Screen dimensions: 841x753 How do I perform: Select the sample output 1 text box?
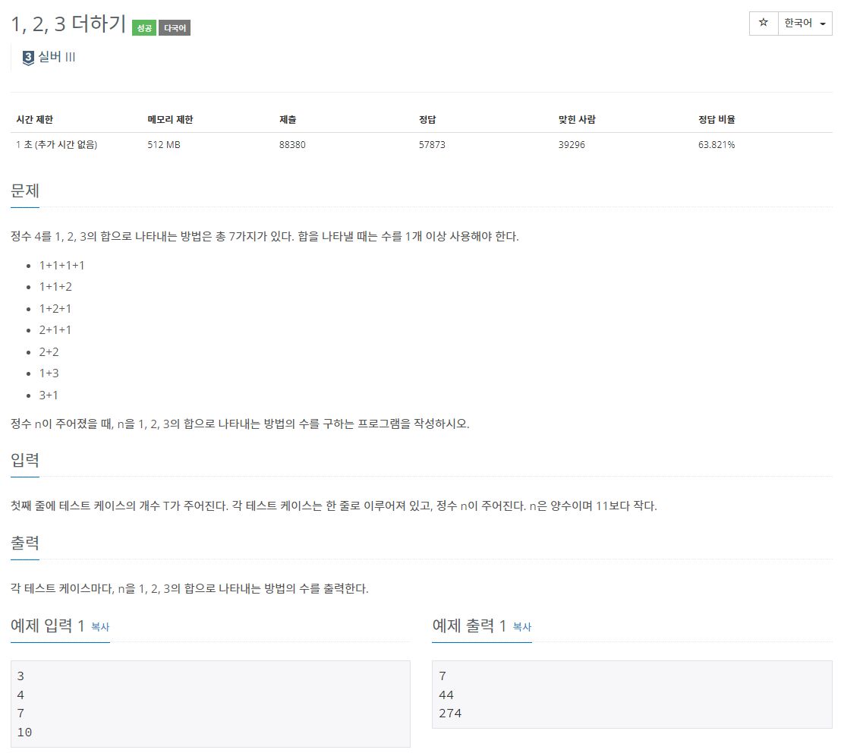coord(632,695)
